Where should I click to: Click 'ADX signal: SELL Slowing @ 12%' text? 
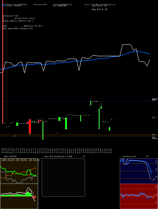point(18,28)
